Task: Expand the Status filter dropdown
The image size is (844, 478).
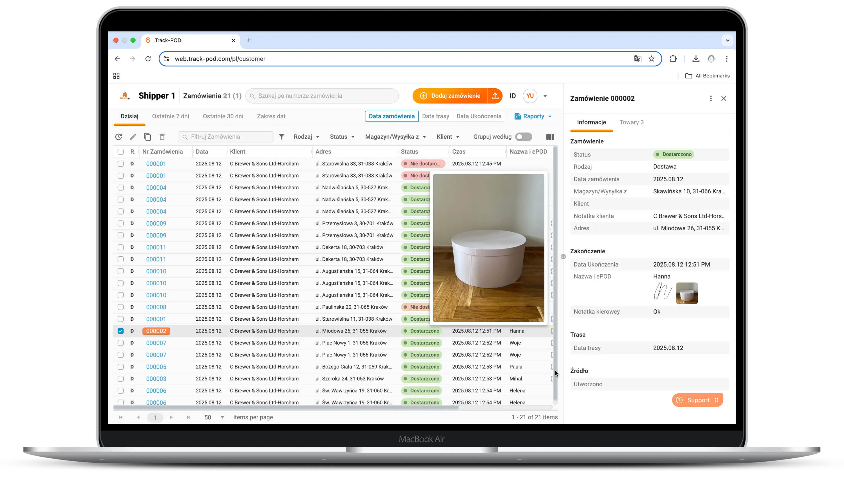Action: 342,137
